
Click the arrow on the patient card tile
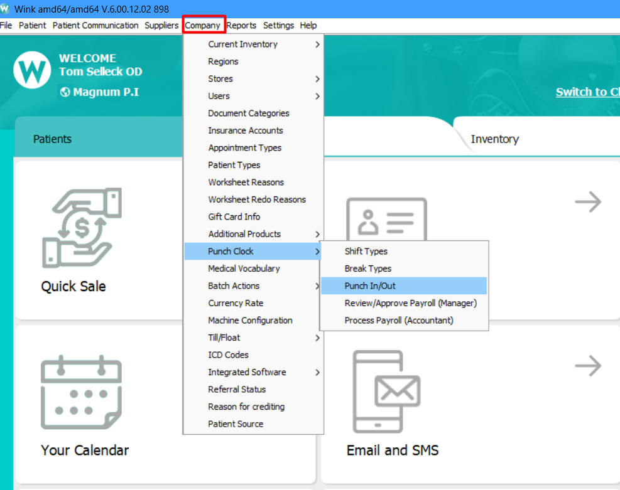[x=587, y=202]
